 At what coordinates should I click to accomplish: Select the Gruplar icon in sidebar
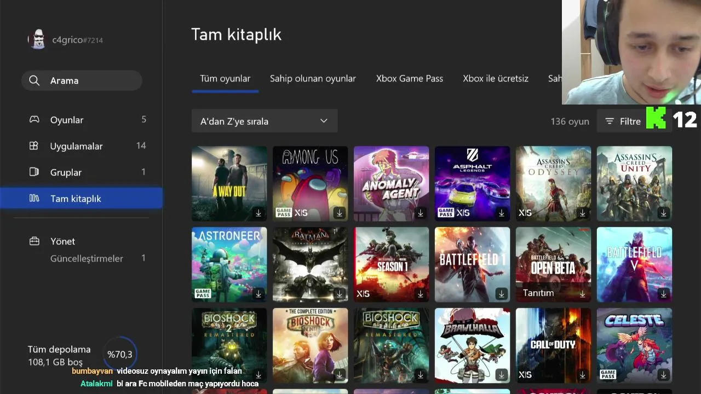coord(34,172)
